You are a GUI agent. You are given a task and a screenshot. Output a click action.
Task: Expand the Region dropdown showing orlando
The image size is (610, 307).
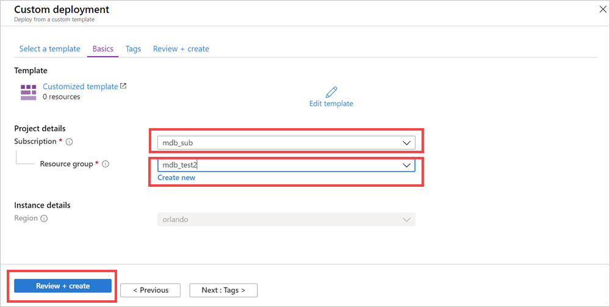click(407, 219)
